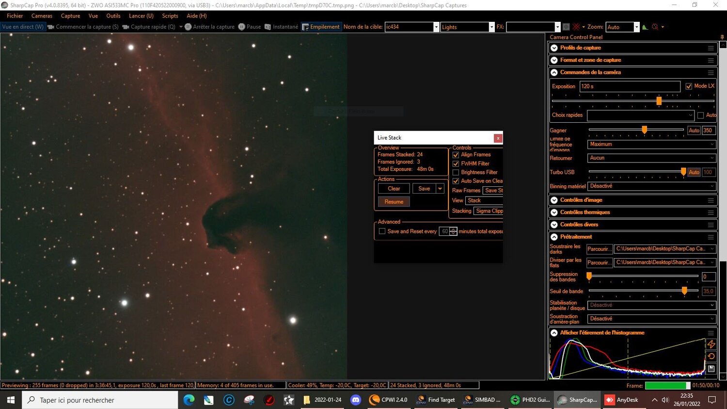The image size is (727, 409).
Task: Click the 'Arrêter la capture' stop icon
Action: pos(189,27)
